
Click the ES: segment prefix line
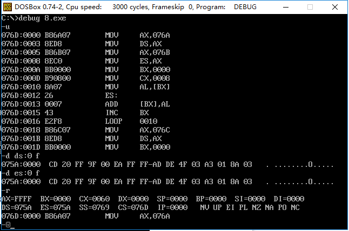pyautogui.click(x=59, y=96)
